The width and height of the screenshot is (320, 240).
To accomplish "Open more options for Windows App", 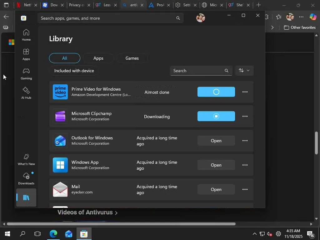I will 245,165.
